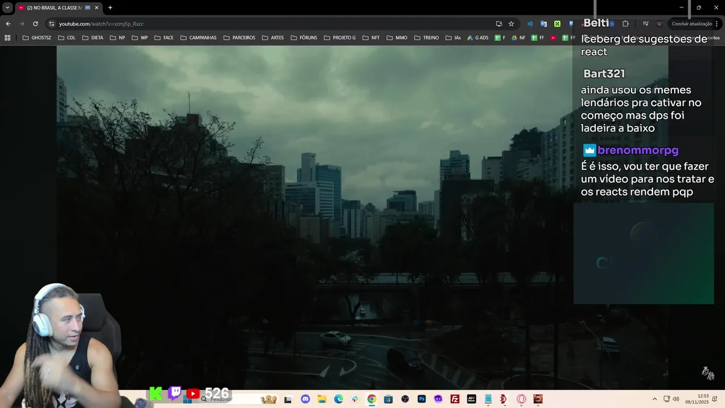The image size is (725, 408).
Task: Open File Explorer from taskbar
Action: [322, 399]
